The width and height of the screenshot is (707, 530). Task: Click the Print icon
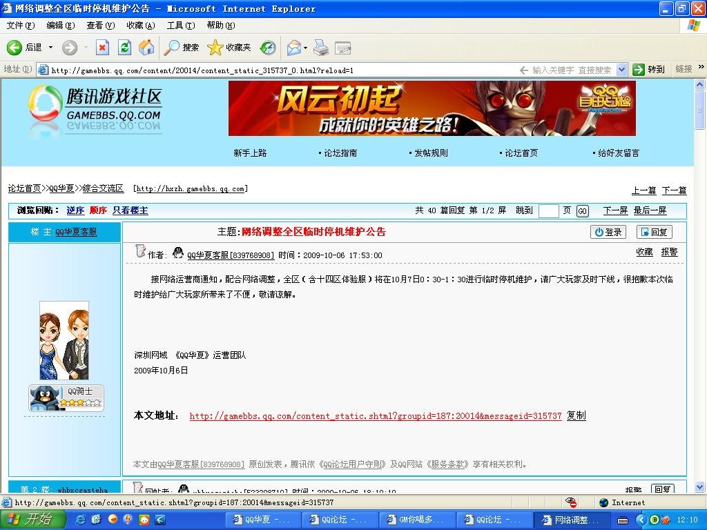point(320,48)
